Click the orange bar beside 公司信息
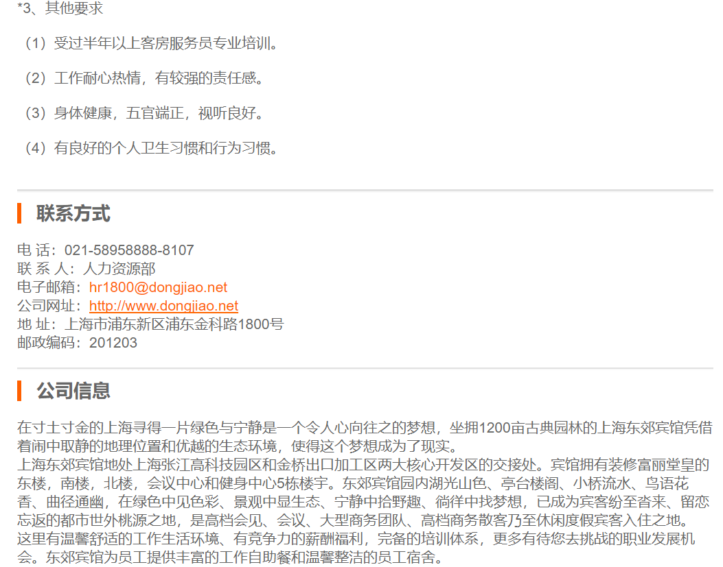This screenshot has width=723, height=567. [x=20, y=391]
